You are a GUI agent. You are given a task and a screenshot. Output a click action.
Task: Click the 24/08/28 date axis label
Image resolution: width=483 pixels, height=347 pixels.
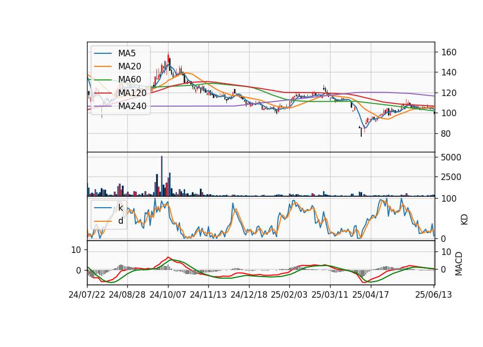pyautogui.click(x=127, y=295)
